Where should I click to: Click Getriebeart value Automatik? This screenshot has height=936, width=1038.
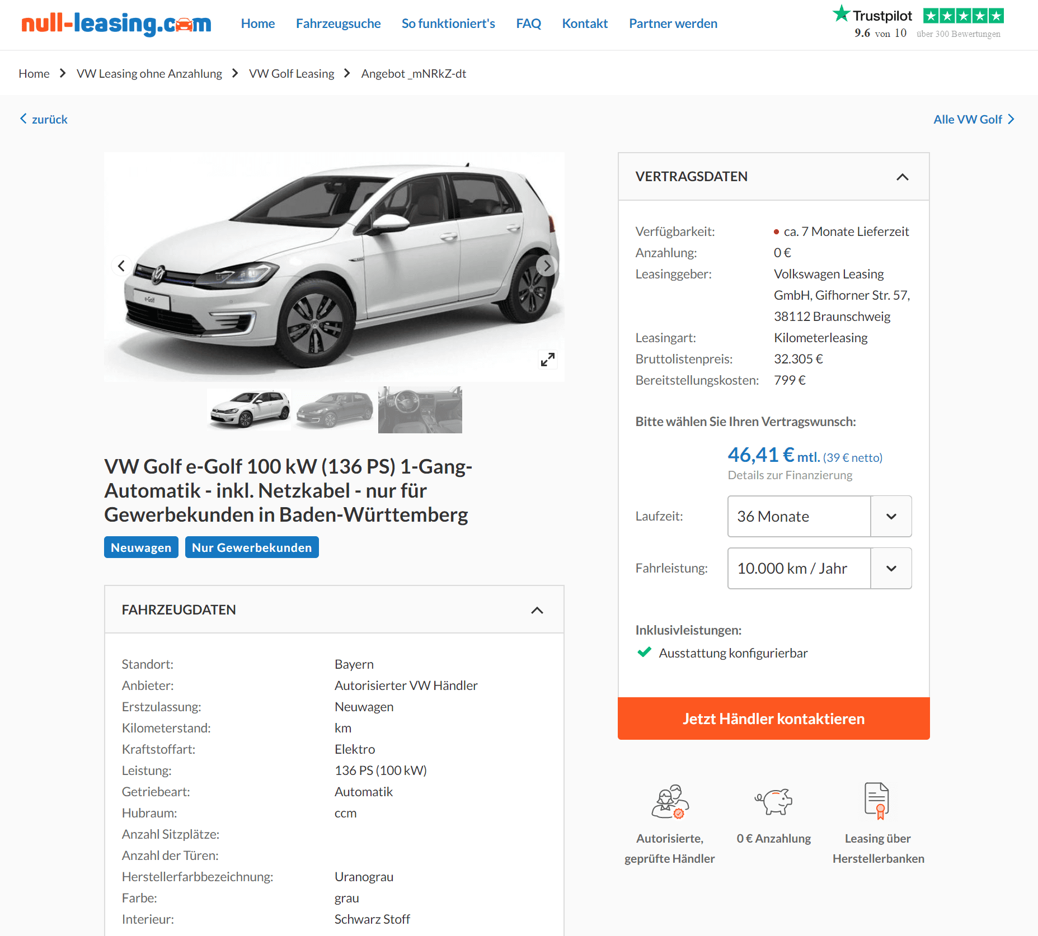(x=364, y=792)
